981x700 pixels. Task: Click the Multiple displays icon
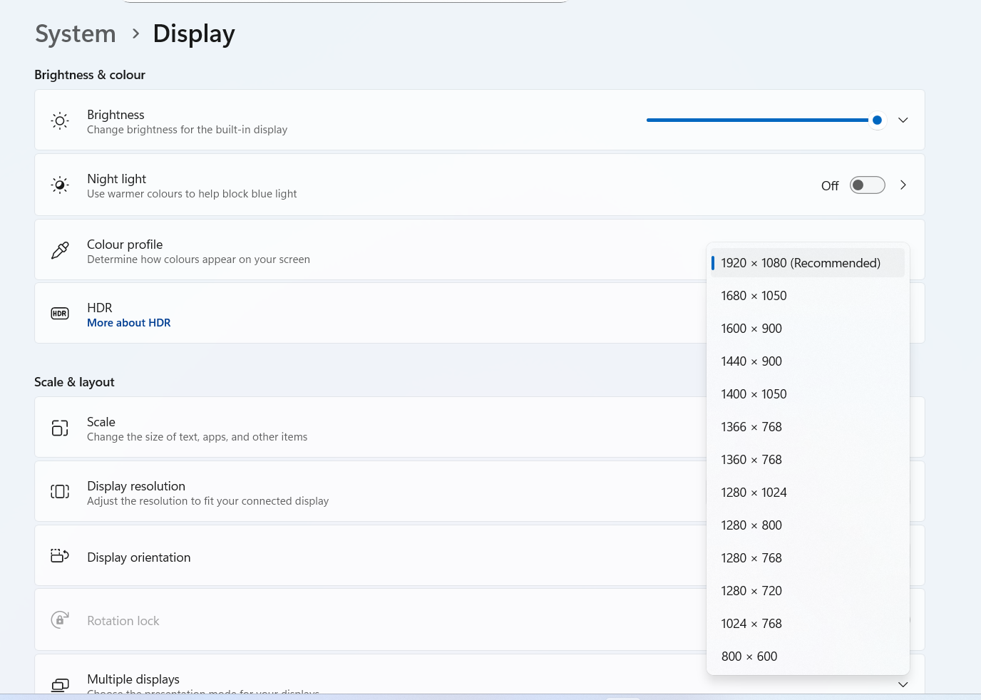pos(61,685)
